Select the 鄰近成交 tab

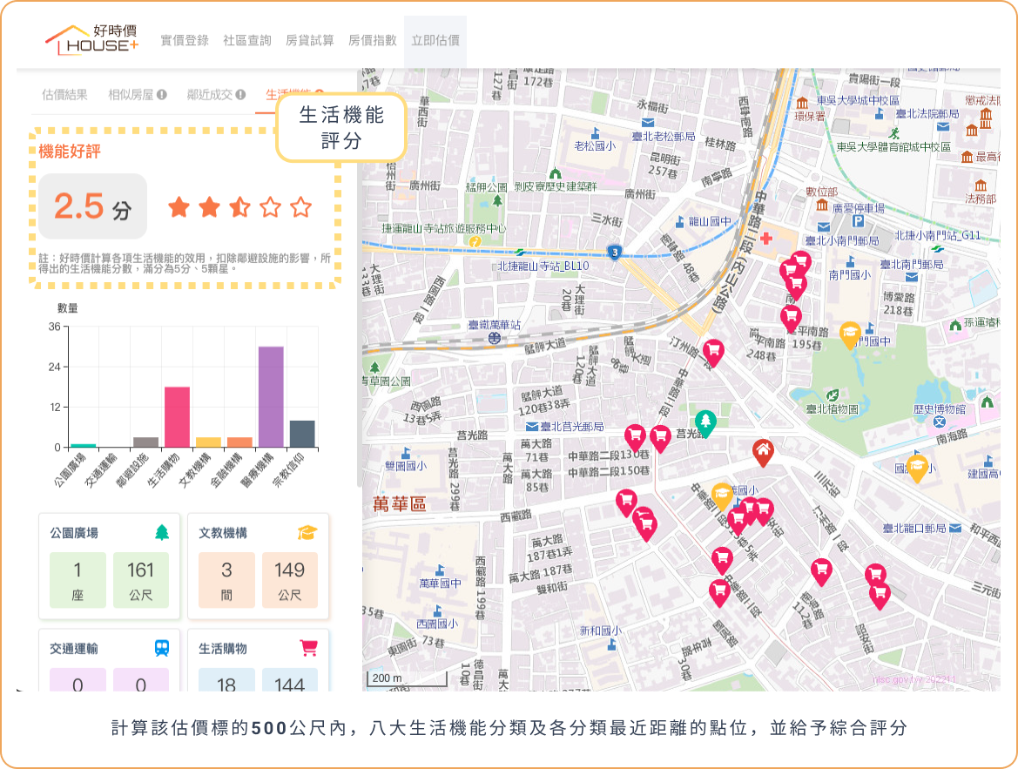click(x=209, y=95)
